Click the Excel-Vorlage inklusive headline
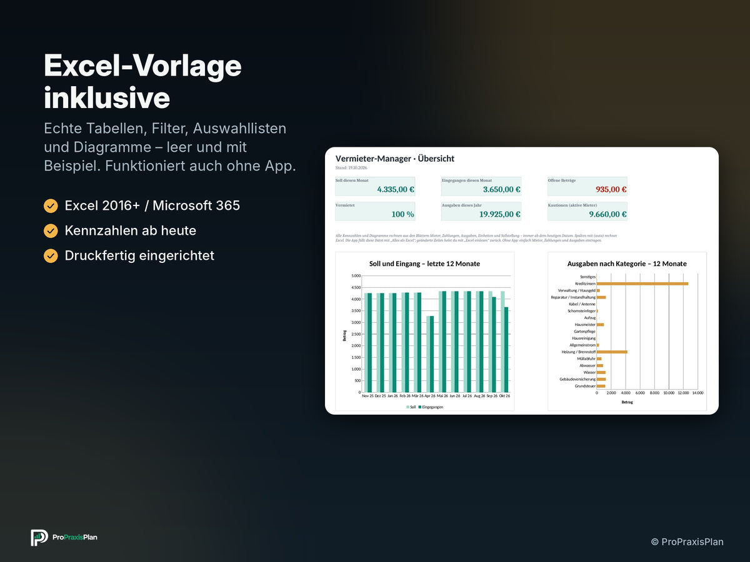750x562 pixels. click(142, 82)
